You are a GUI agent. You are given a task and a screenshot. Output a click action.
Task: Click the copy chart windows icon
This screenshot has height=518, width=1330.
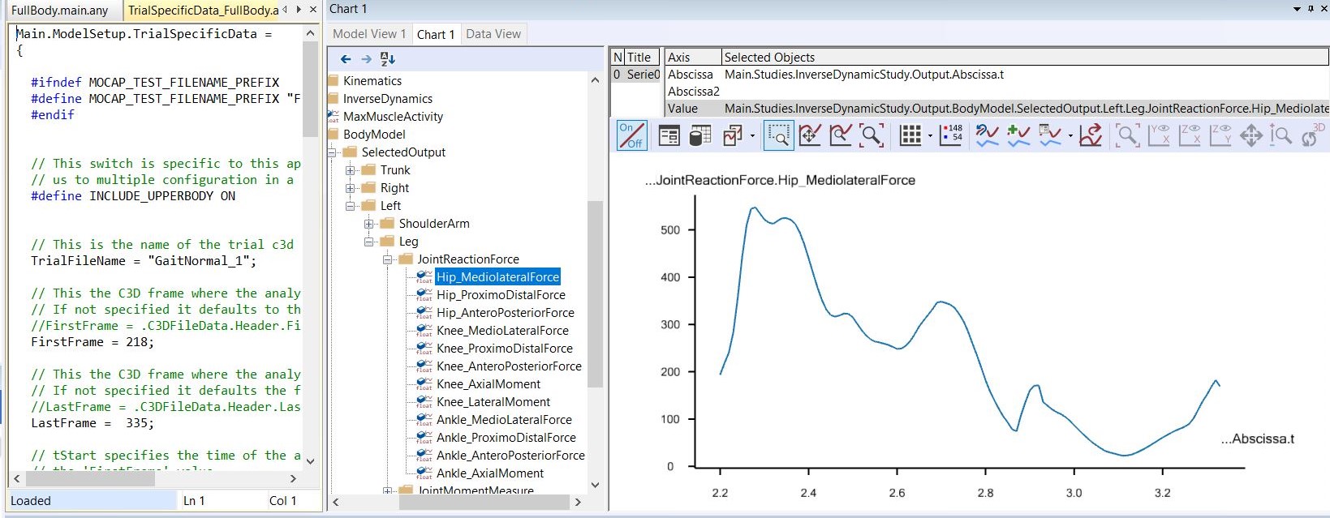[733, 135]
